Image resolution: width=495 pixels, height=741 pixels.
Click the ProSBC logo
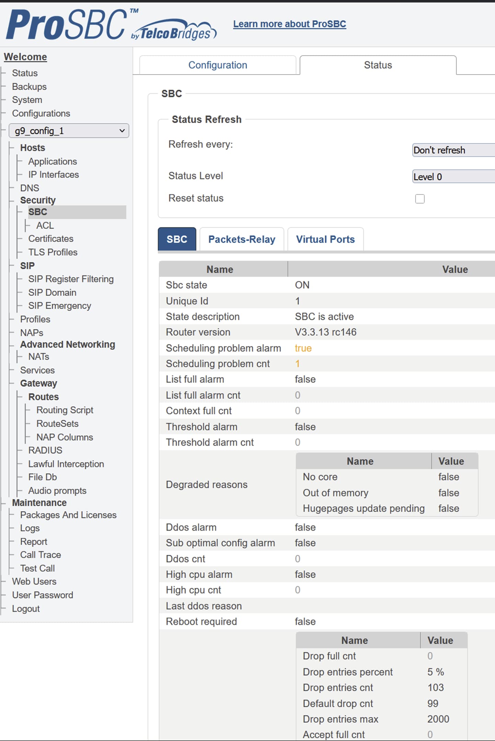pyautogui.click(x=110, y=25)
